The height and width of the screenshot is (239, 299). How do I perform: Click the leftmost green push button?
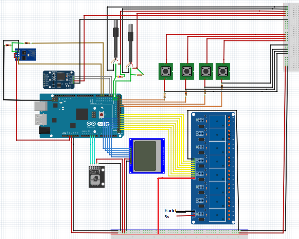(166, 71)
